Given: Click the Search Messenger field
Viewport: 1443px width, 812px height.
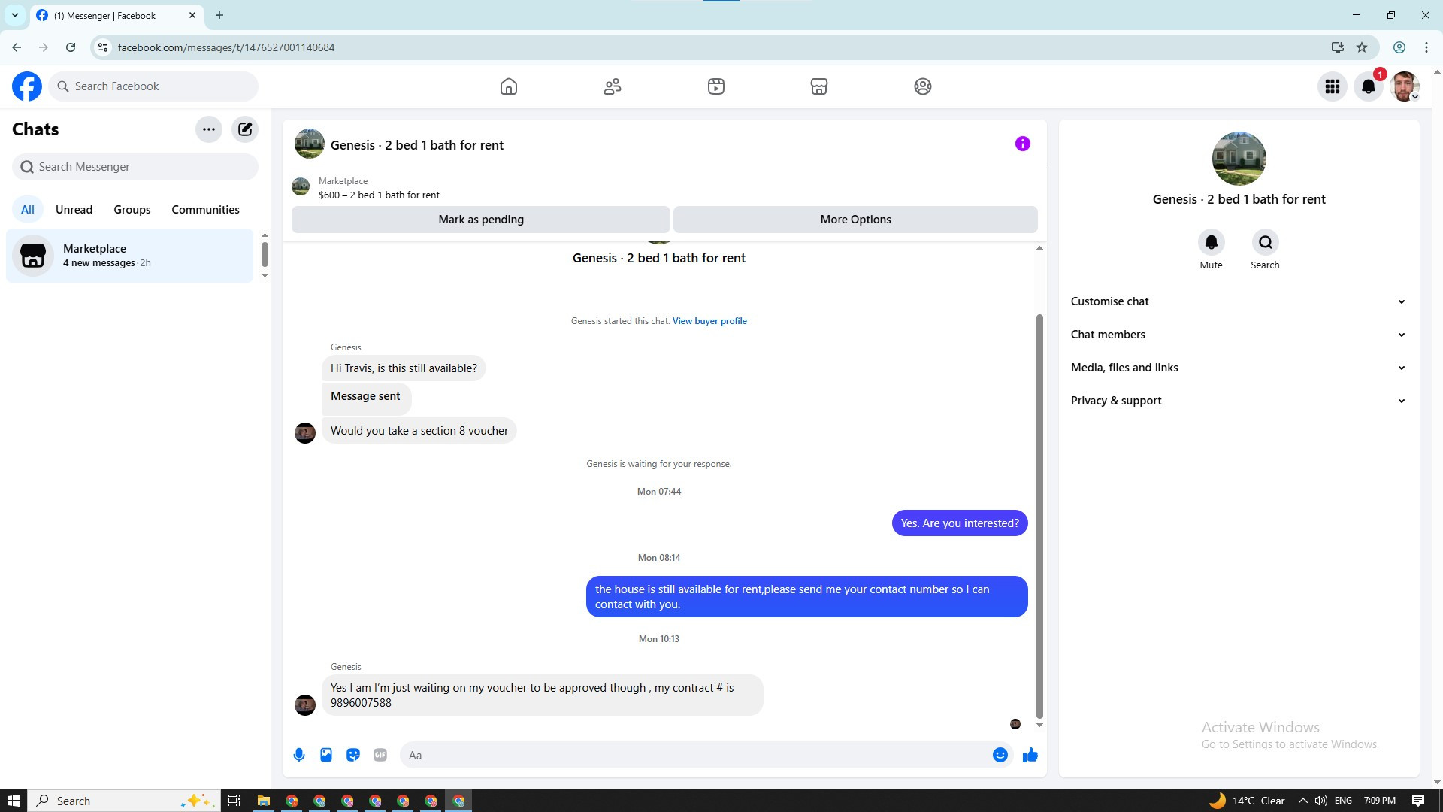Looking at the screenshot, I should coord(135,167).
